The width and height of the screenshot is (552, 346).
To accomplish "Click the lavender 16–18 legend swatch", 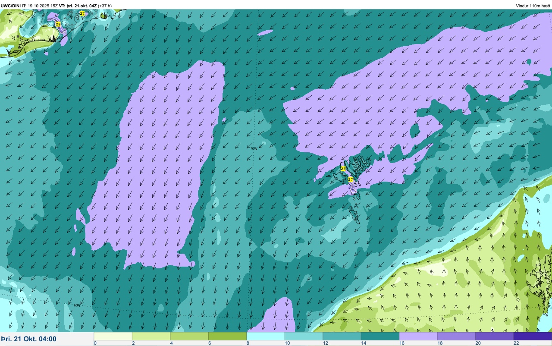I will pyautogui.click(x=418, y=336).
